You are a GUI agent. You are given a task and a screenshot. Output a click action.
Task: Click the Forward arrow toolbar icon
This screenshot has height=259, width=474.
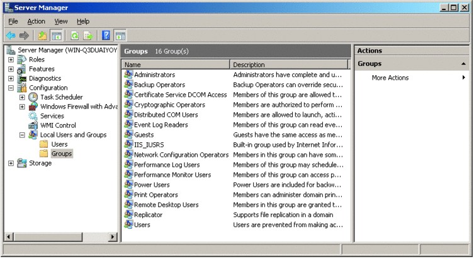click(x=24, y=36)
